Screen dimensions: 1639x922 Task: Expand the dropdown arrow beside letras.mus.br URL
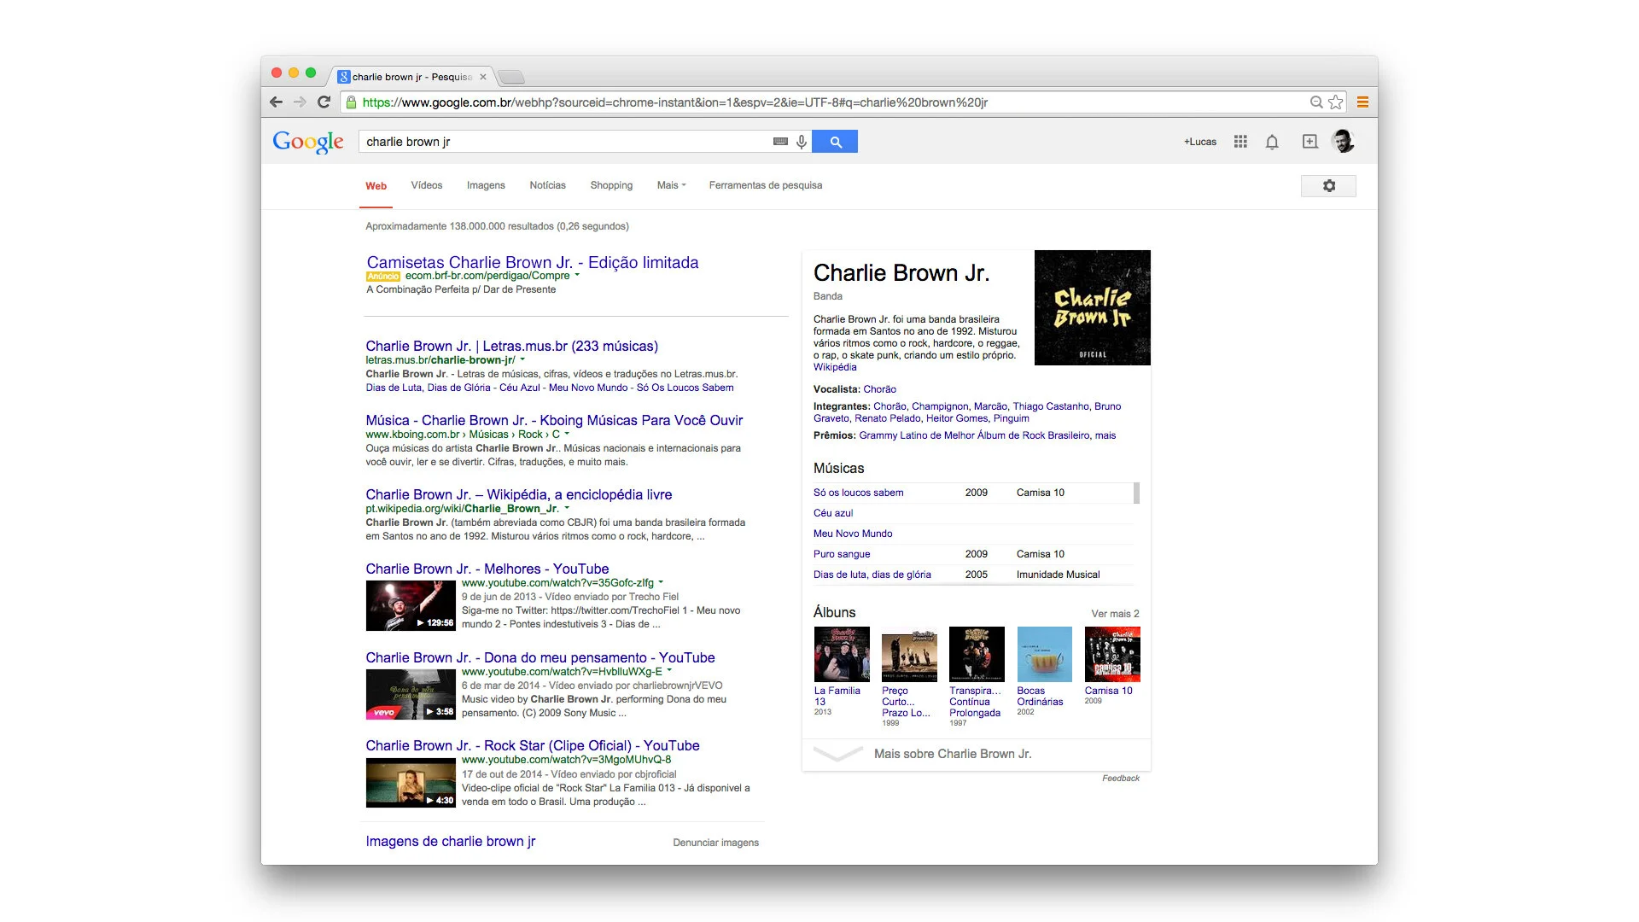click(522, 359)
